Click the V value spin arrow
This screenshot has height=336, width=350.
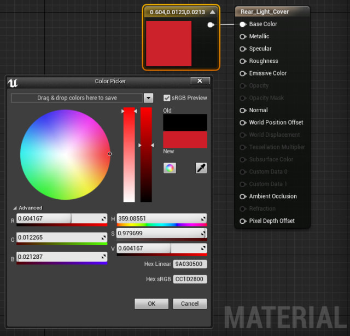(203, 248)
